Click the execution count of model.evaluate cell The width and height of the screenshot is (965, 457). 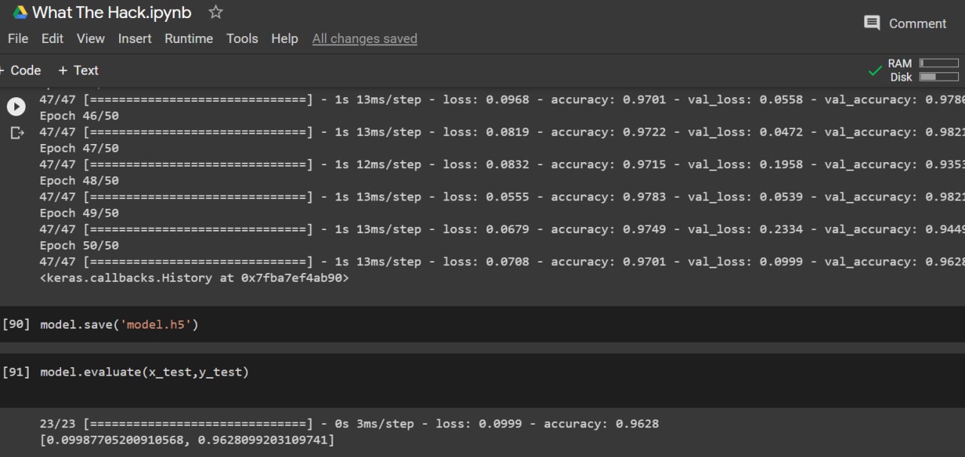[16, 371]
